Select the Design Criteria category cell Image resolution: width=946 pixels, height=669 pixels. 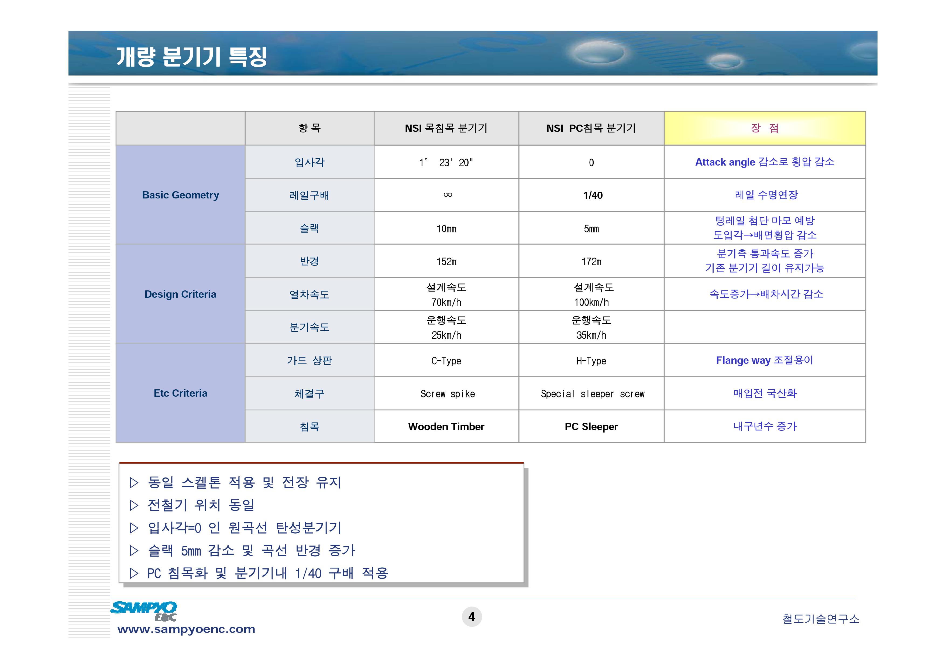click(x=180, y=294)
